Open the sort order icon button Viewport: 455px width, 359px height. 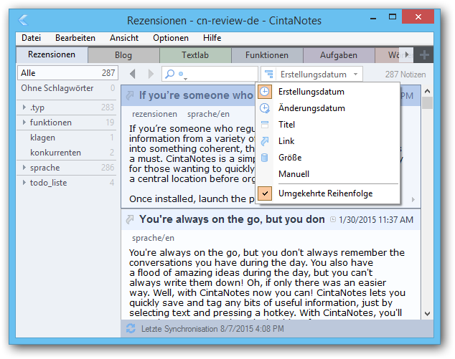coord(269,75)
